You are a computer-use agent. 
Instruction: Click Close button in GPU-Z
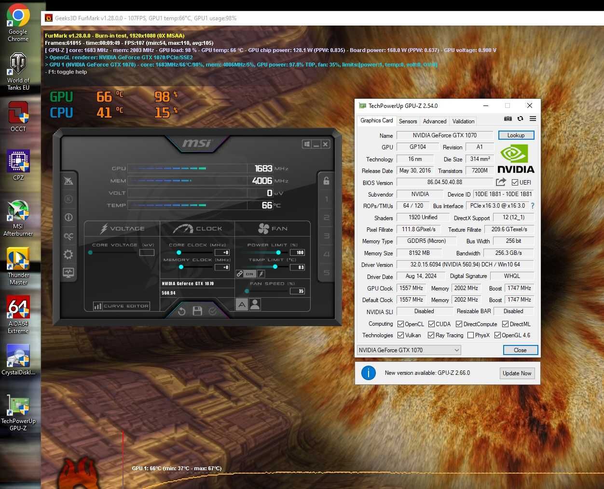tap(520, 350)
